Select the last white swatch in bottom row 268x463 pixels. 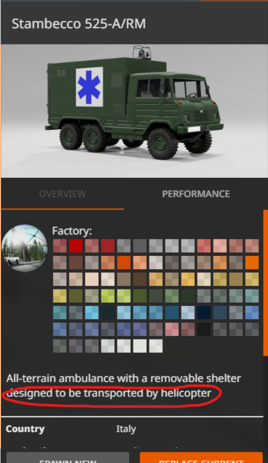pyautogui.click(x=156, y=346)
